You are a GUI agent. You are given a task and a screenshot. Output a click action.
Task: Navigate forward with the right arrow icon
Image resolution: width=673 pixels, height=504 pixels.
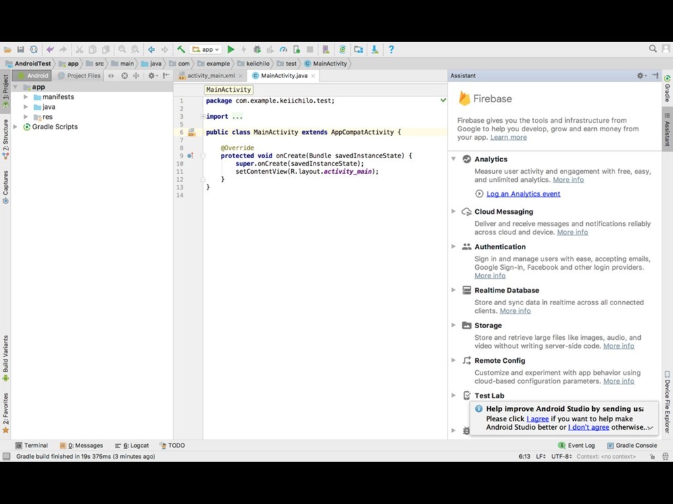tap(164, 50)
